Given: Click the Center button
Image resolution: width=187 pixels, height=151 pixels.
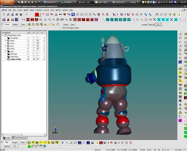Looking at the screenshot, I should pyautogui.click(x=65, y=24).
